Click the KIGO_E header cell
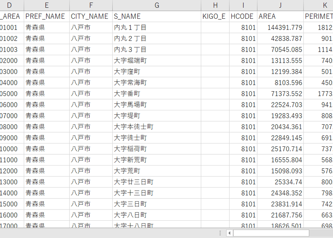The width and height of the screenshot is (333, 238). click(x=215, y=16)
